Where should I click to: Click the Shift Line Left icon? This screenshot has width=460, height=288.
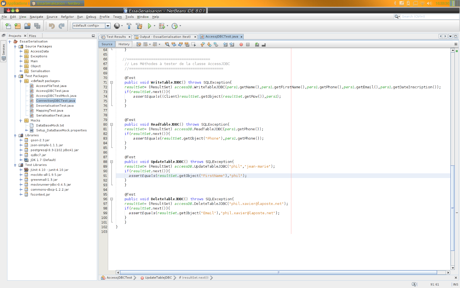[x=225, y=44]
